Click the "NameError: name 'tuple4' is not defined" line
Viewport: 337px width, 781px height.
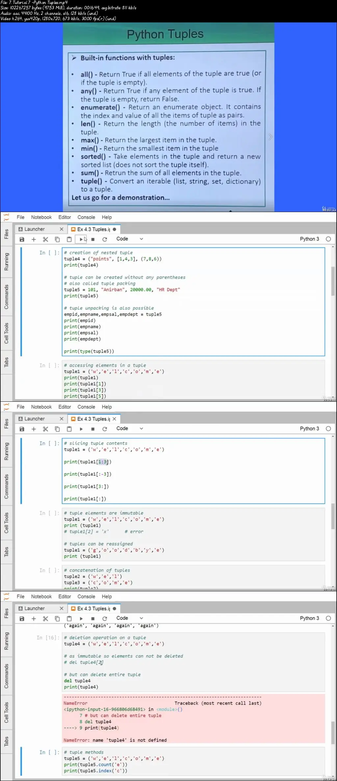115,740
